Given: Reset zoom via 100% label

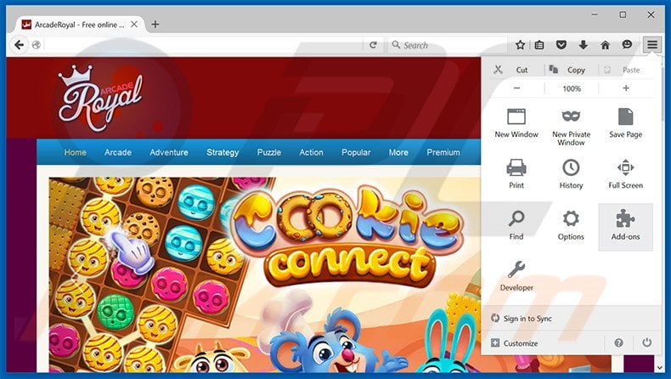Looking at the screenshot, I should pyautogui.click(x=572, y=88).
